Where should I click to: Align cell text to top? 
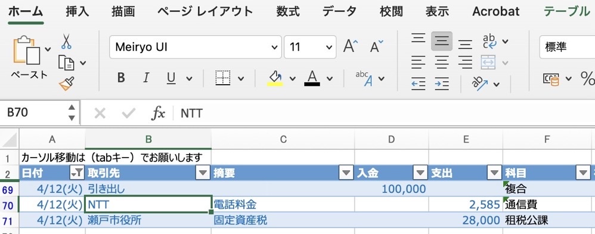coord(419,39)
